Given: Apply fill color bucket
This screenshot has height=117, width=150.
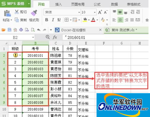Looking at the screenshot, I should pos(85,20).
